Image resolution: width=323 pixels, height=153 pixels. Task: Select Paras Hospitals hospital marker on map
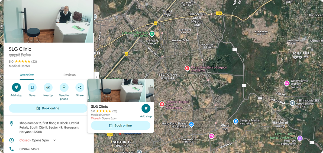[x=187, y=68]
